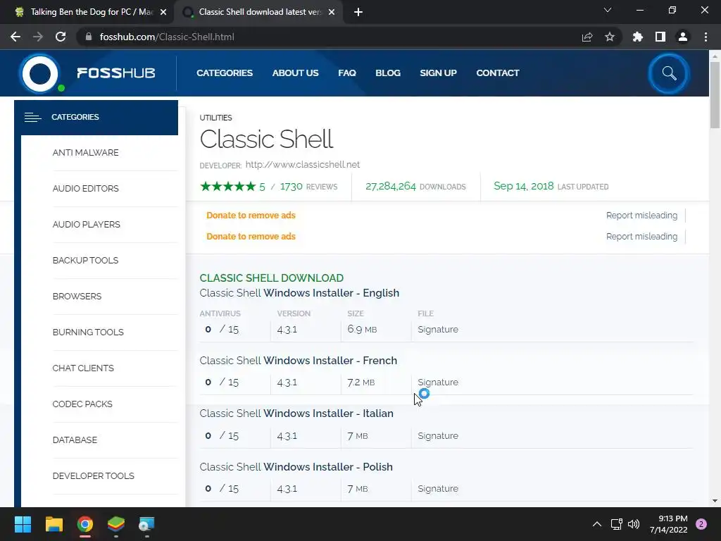Show hidden system tray icons
The image size is (721, 541).
[x=597, y=524]
